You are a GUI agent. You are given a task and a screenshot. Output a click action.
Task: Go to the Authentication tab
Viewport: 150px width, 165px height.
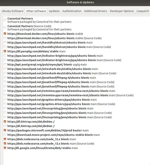72,11
